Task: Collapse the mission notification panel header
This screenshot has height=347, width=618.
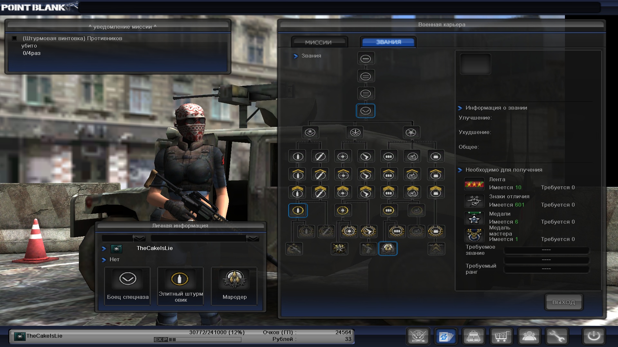Action: (122, 27)
